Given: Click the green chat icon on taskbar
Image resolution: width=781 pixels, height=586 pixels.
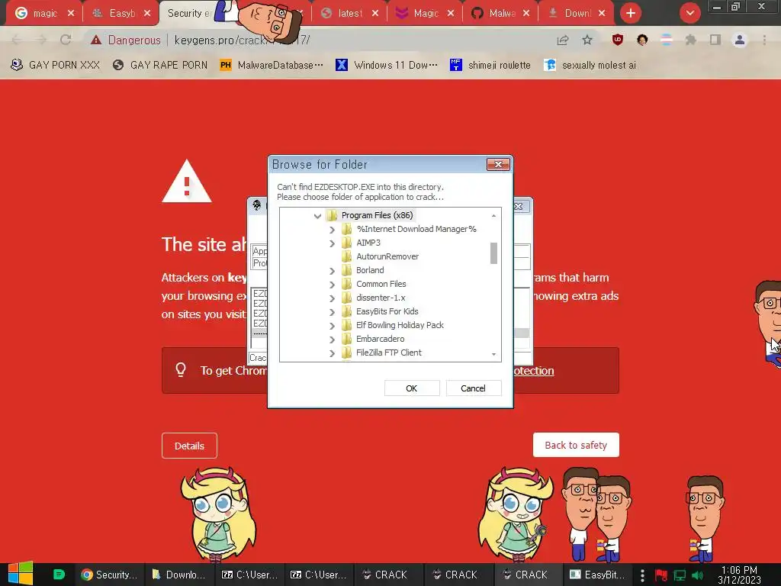Looking at the screenshot, I should pos(59,574).
